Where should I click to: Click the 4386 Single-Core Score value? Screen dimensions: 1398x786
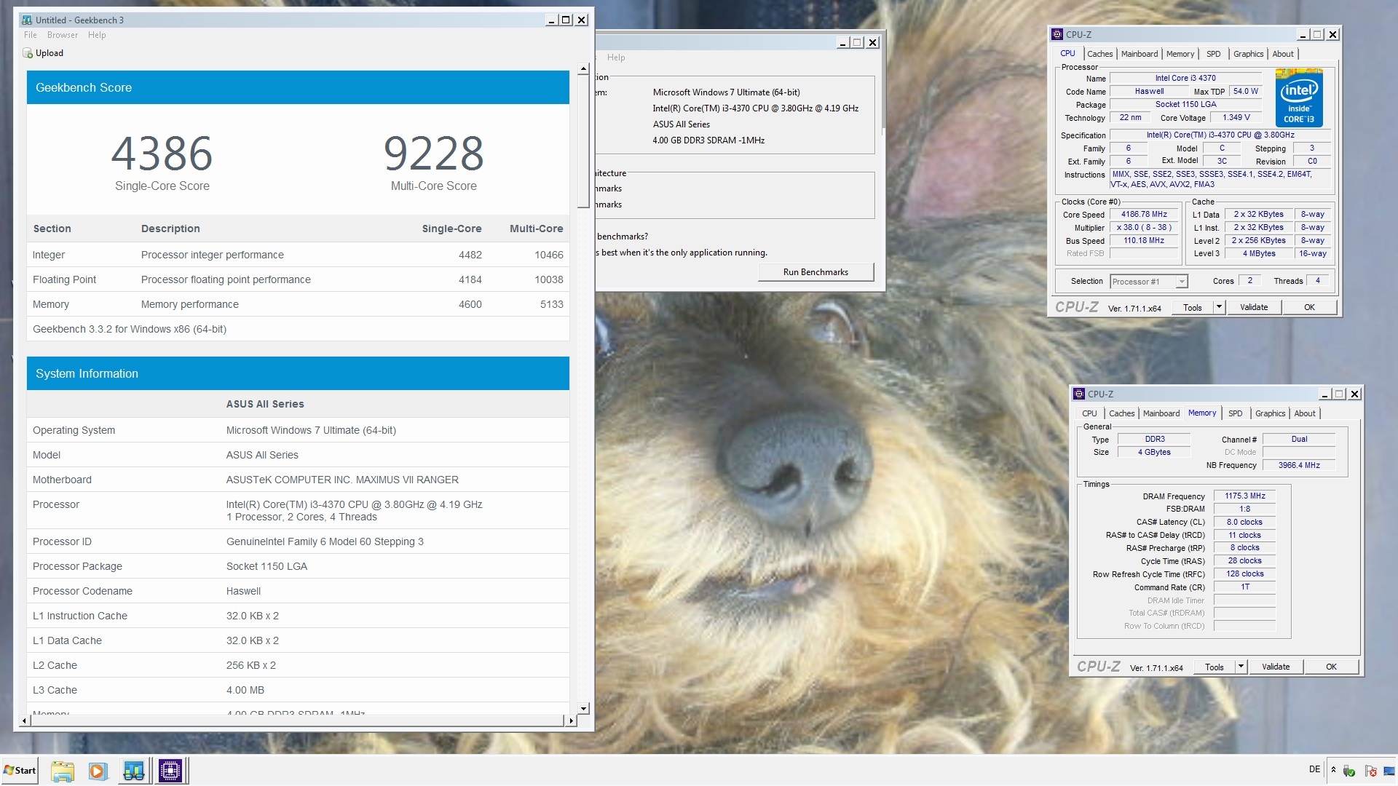coord(162,154)
